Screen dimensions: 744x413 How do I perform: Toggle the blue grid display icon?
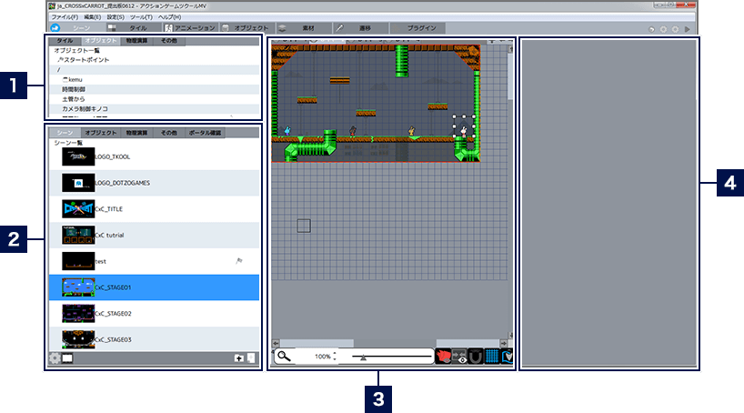[x=492, y=357]
